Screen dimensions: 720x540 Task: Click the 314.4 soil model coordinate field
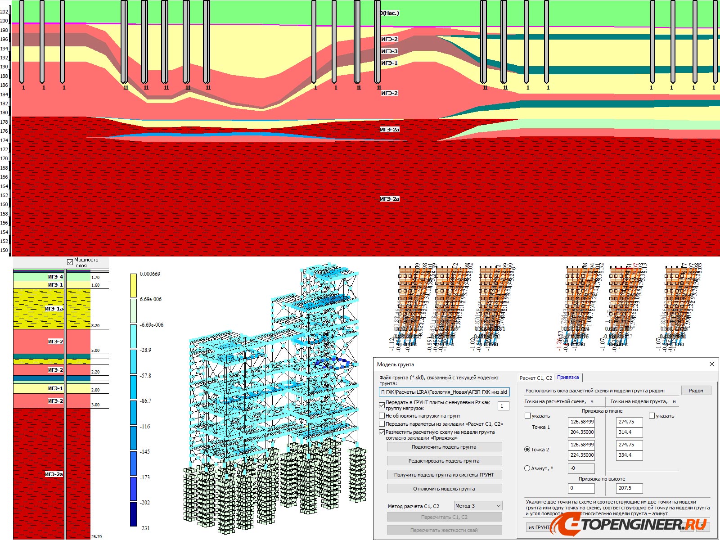point(629,432)
